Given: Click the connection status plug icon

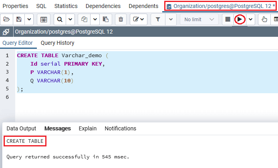Looking at the screenshot, I should click(6, 32).
